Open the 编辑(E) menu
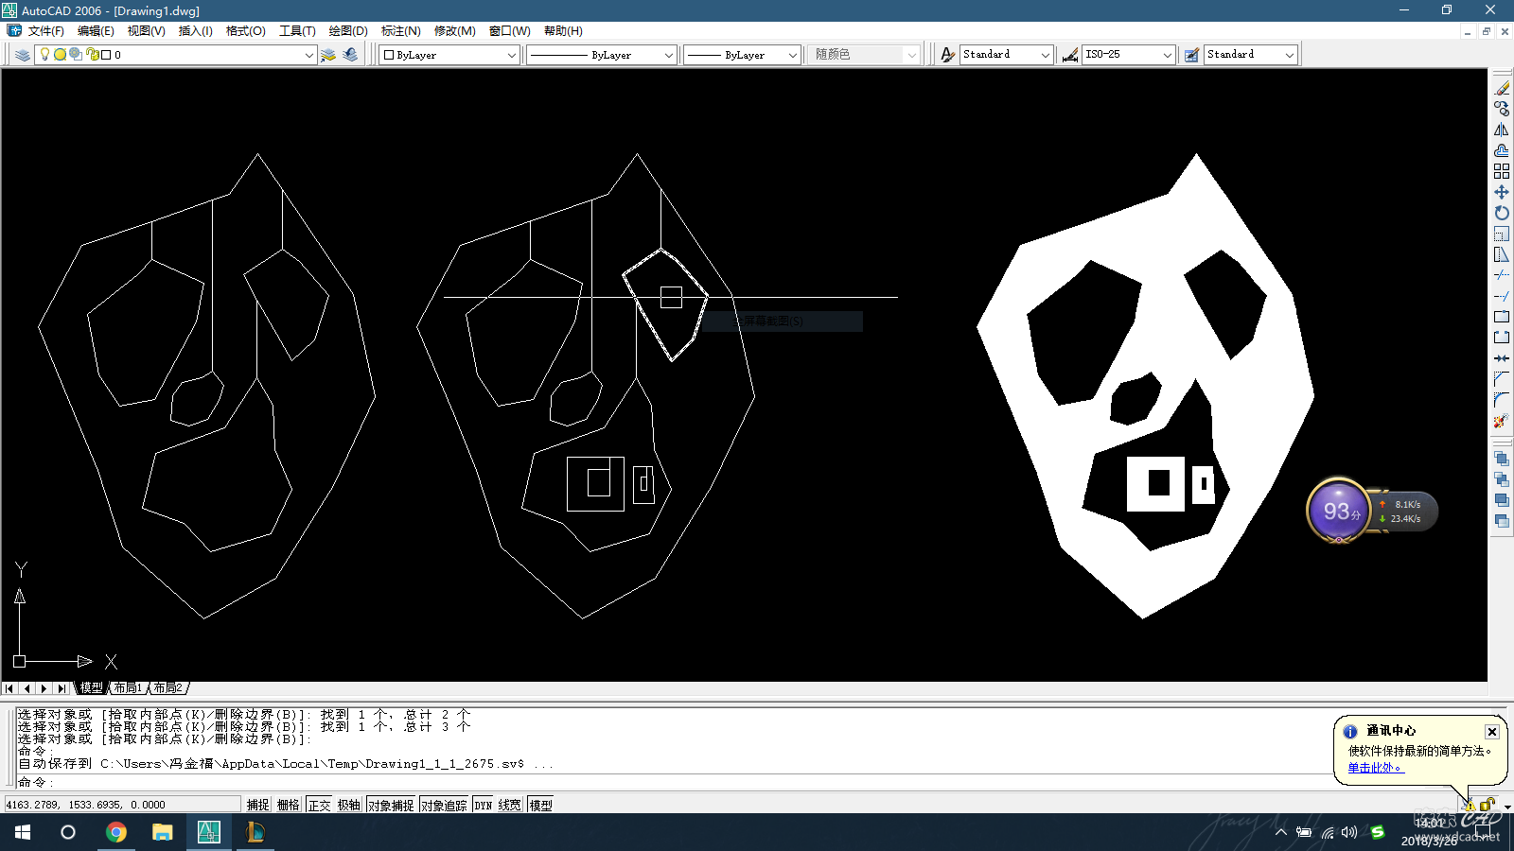Screen dimensions: 1514x851 (x=96, y=31)
